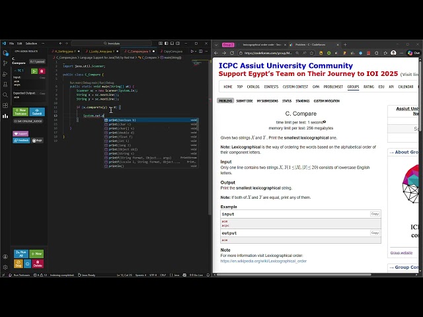Switch to H_Sorting.java editor tab
The width and height of the screenshot is (423, 317).
coord(65,52)
